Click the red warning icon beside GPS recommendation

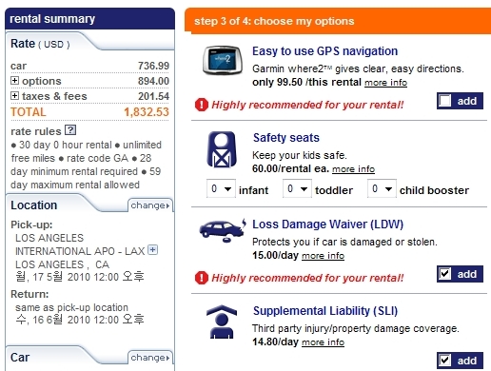(x=202, y=105)
